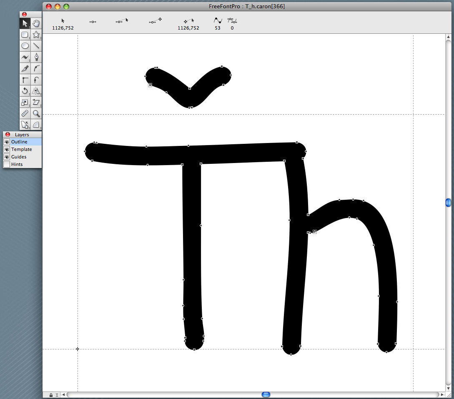Pick the straight Line tool
The height and width of the screenshot is (399, 454).
36,46
